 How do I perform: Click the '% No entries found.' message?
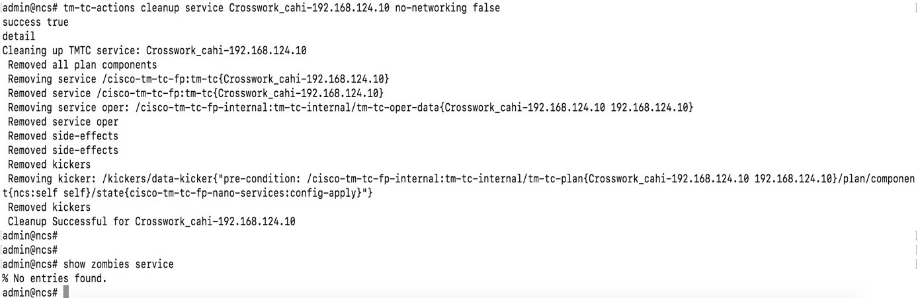pos(54,279)
